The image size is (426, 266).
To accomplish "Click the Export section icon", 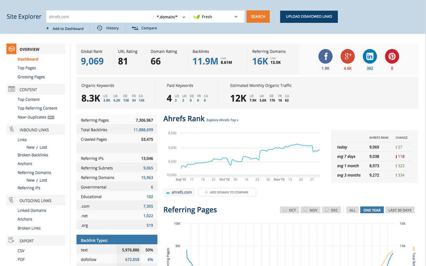I will 12,240.
